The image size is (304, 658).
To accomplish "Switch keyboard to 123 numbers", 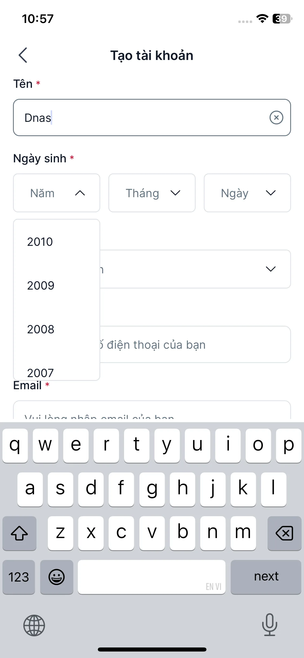I will tap(19, 577).
